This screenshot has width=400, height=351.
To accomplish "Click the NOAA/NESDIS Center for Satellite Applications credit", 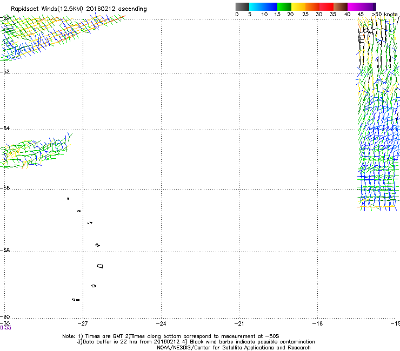I will [234, 348].
